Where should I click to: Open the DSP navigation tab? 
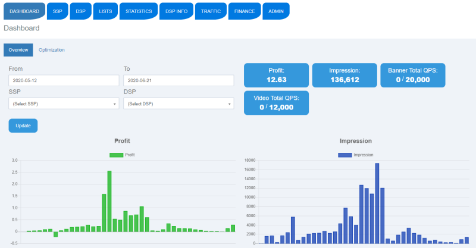click(x=80, y=11)
